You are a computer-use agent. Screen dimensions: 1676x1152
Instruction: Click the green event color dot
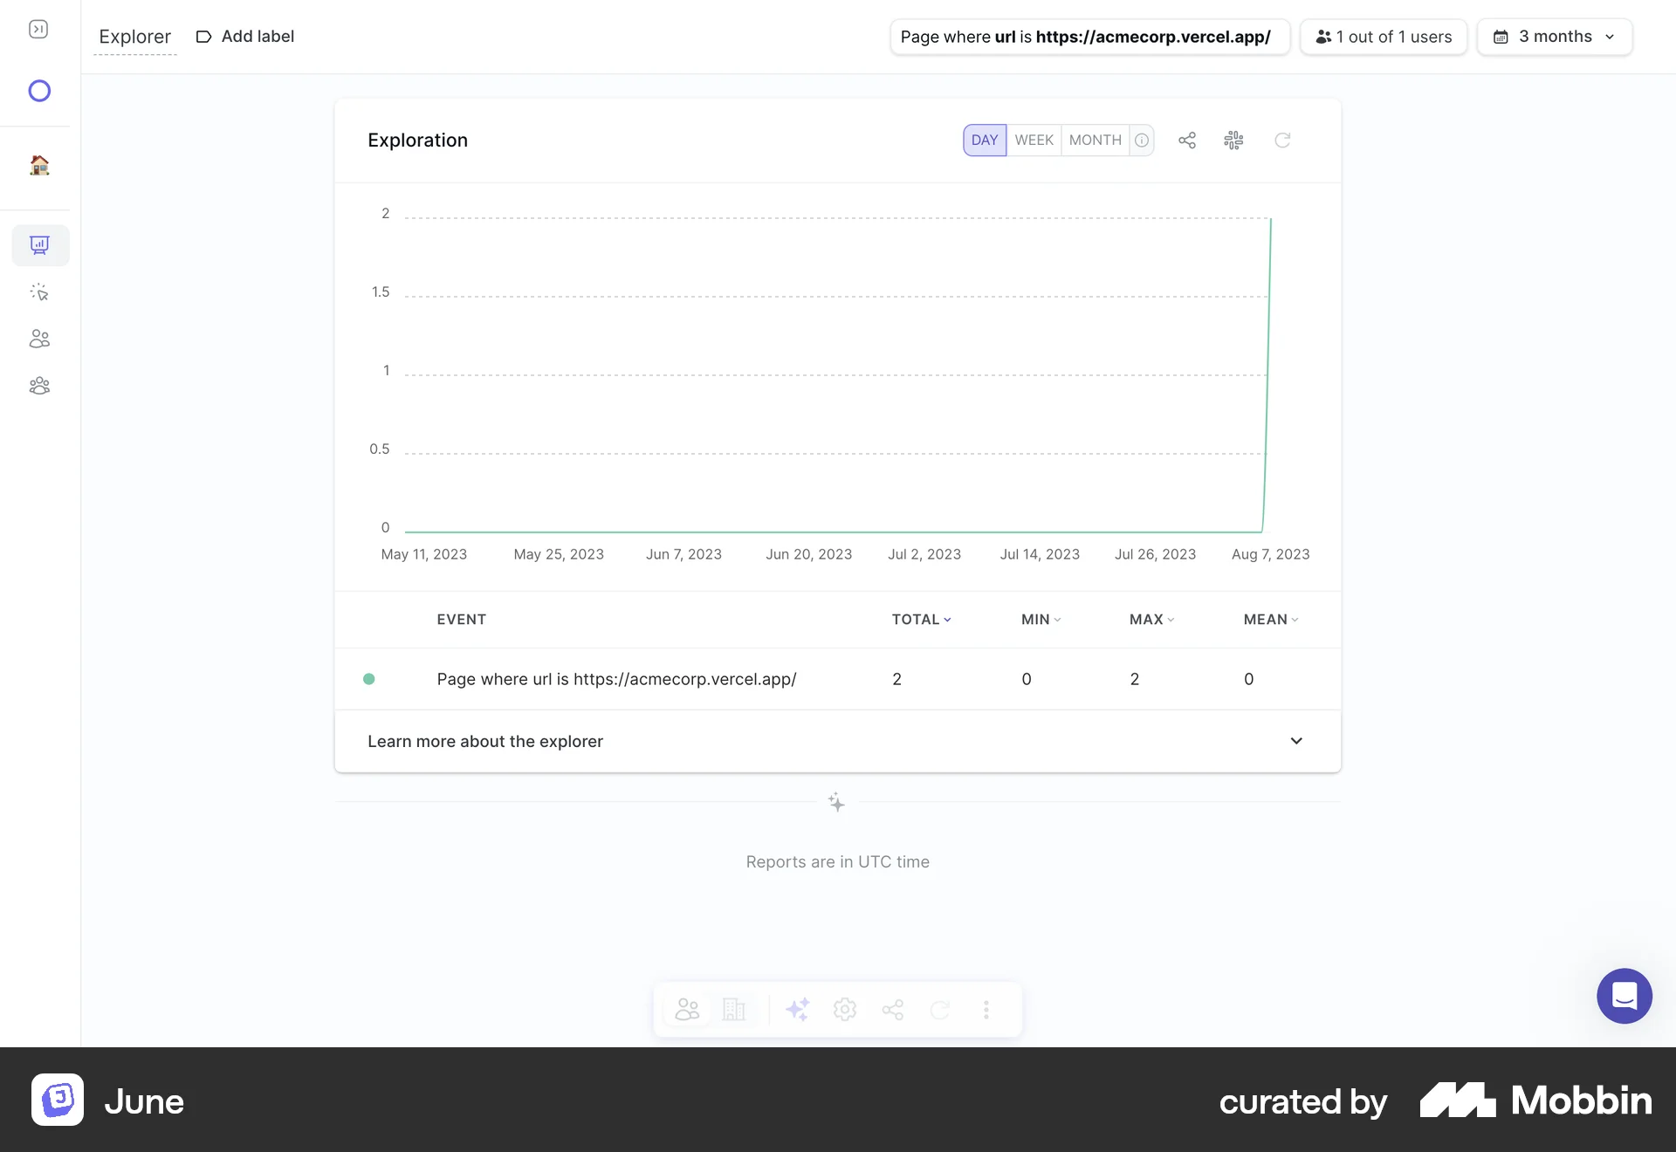(369, 679)
